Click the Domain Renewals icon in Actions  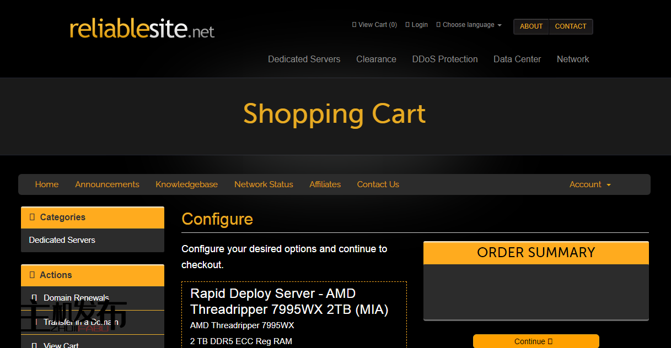click(x=34, y=298)
